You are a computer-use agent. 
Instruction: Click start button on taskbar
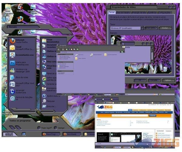click(9, 134)
